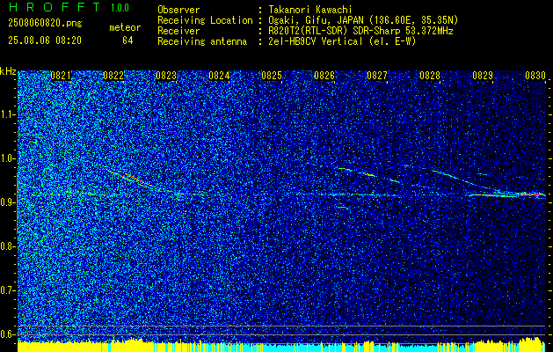The height and width of the screenshot is (352, 553).
Task: Click the bright red echo near 0830
Action: [x=531, y=194]
